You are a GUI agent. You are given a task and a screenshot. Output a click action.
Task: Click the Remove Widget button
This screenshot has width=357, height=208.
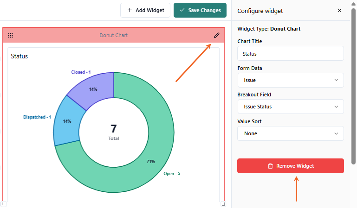pyautogui.click(x=290, y=166)
